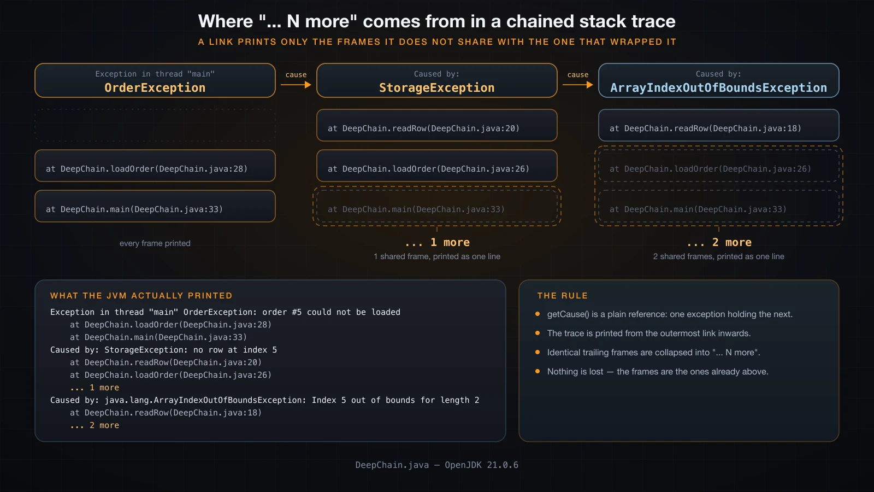
Task: Click the ArrayIndexOutOfBoundsException header box
Action: pos(719,80)
